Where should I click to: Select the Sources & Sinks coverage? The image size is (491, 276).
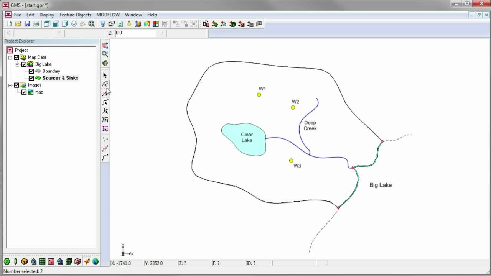(x=60, y=78)
